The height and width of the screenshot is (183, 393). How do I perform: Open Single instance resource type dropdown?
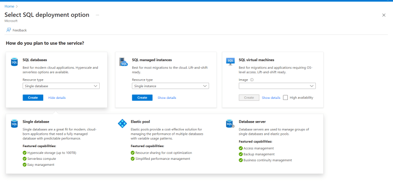(170, 86)
